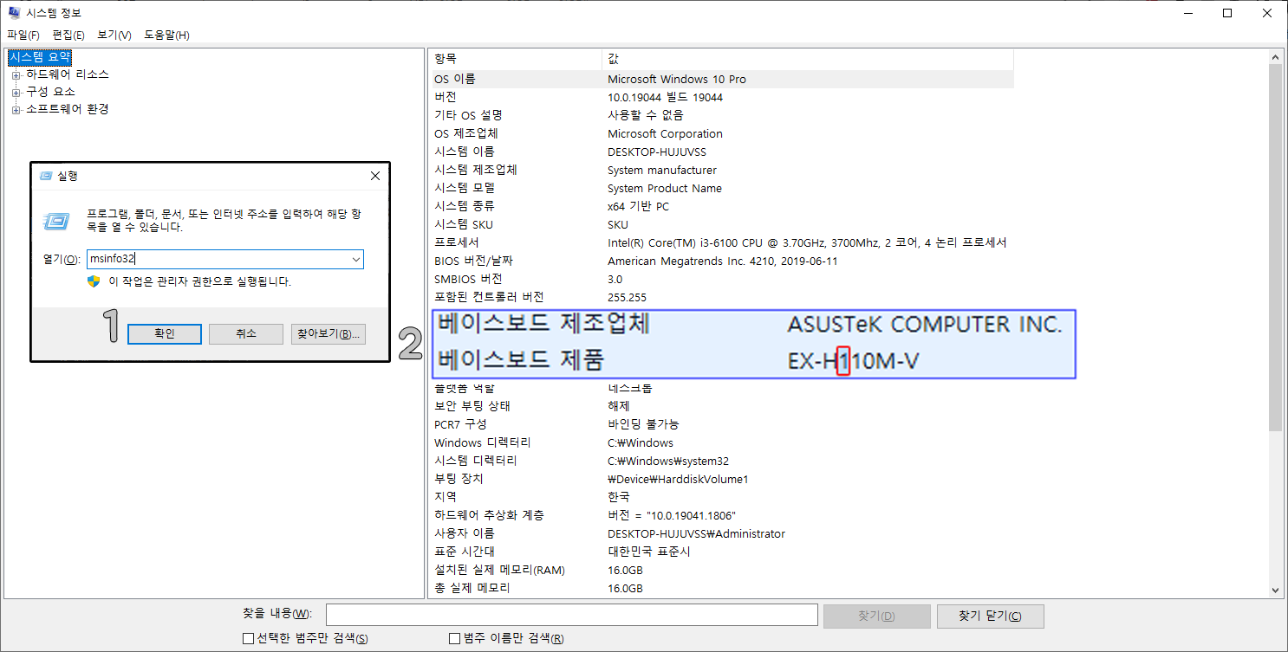Click the x64 기반 PC value
The image size is (1288, 652).
point(638,206)
